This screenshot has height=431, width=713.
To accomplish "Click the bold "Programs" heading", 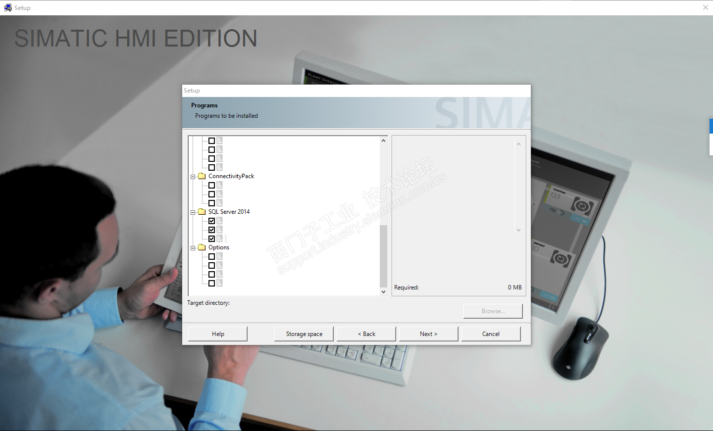I will [204, 105].
